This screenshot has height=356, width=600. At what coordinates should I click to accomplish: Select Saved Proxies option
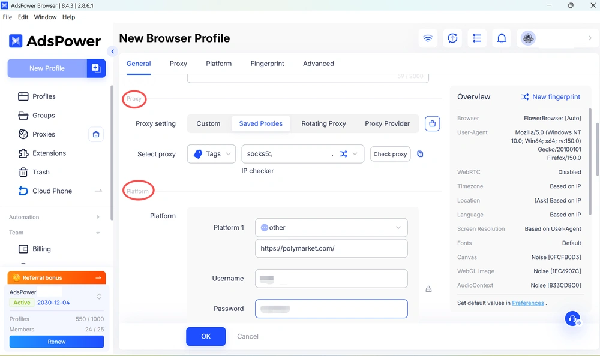(260, 123)
